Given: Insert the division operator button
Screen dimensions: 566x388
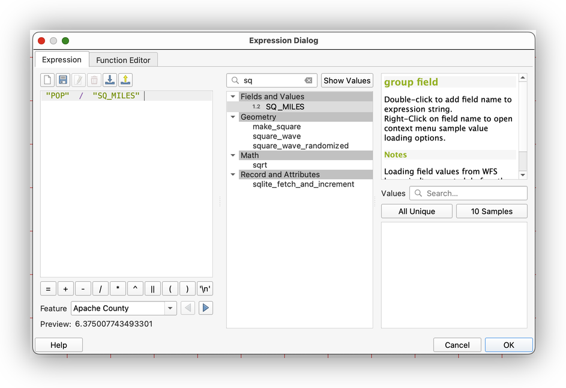Looking at the screenshot, I should point(100,289).
